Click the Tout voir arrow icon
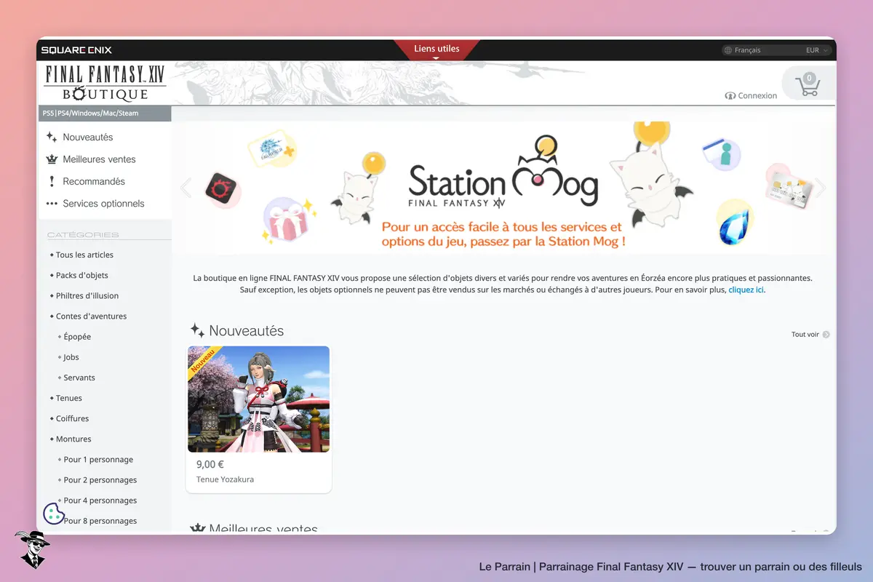 click(826, 335)
